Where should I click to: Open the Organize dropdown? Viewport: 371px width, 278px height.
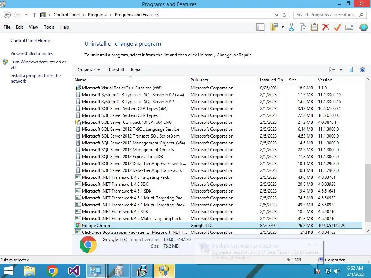(89, 70)
